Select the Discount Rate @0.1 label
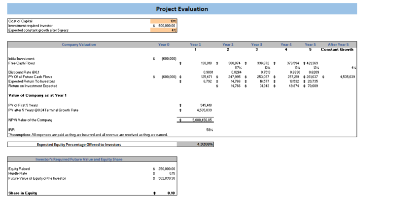 [24, 72]
